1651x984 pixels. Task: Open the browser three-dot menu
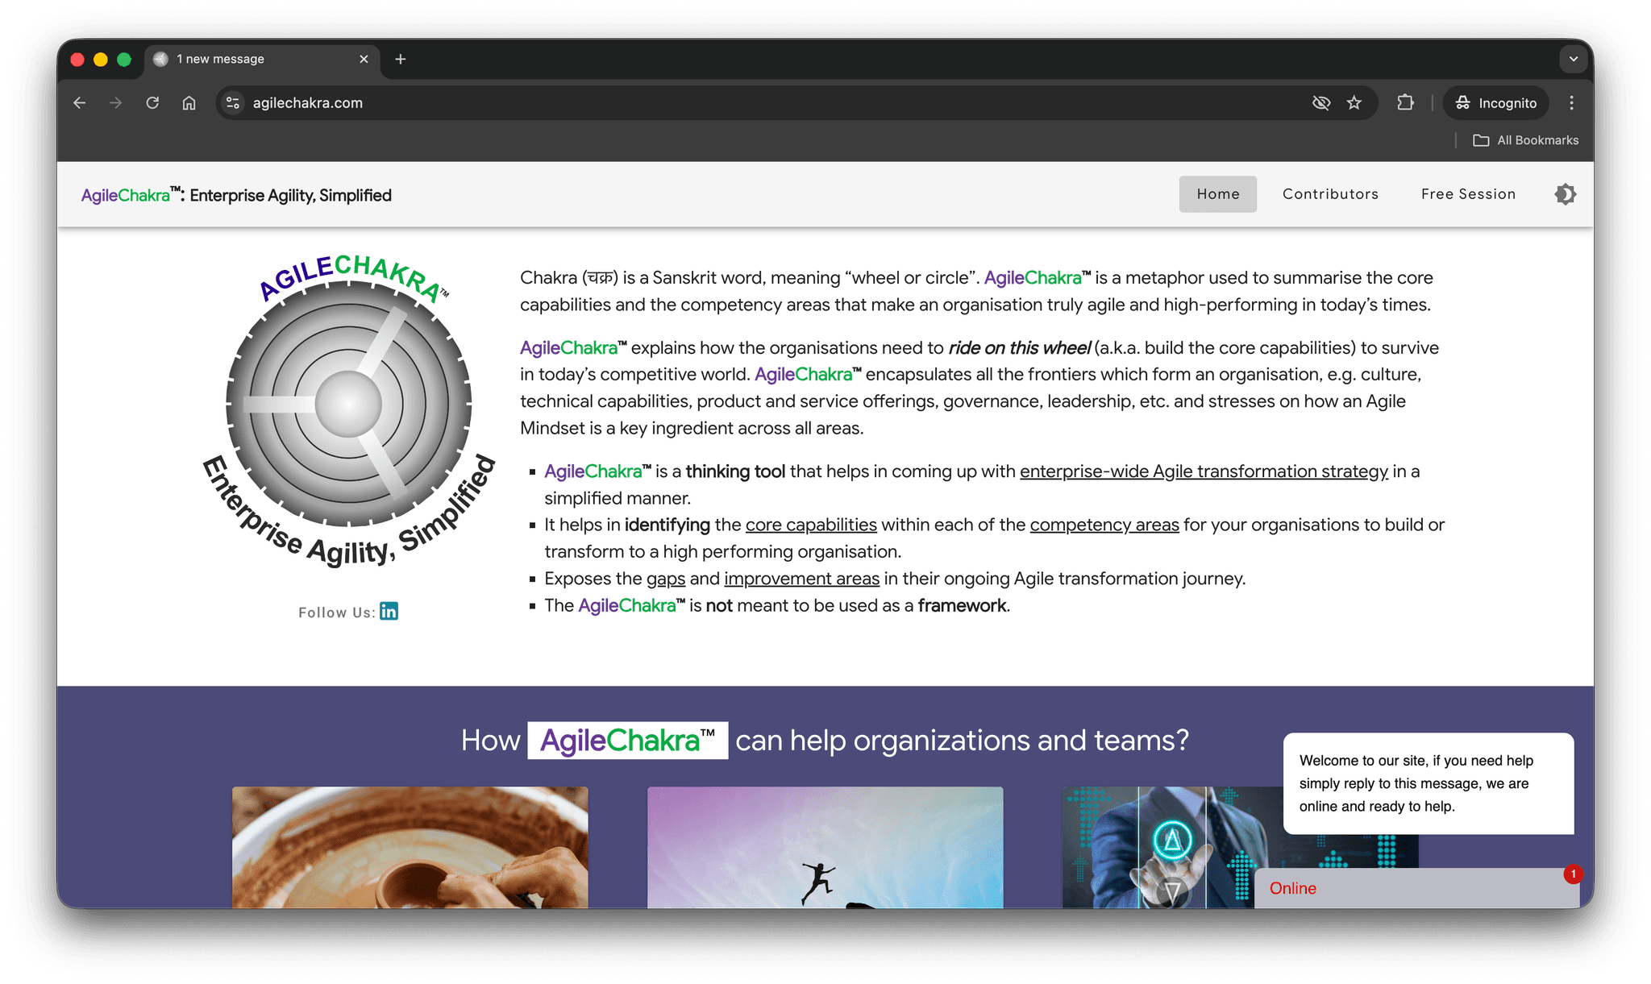click(1570, 102)
